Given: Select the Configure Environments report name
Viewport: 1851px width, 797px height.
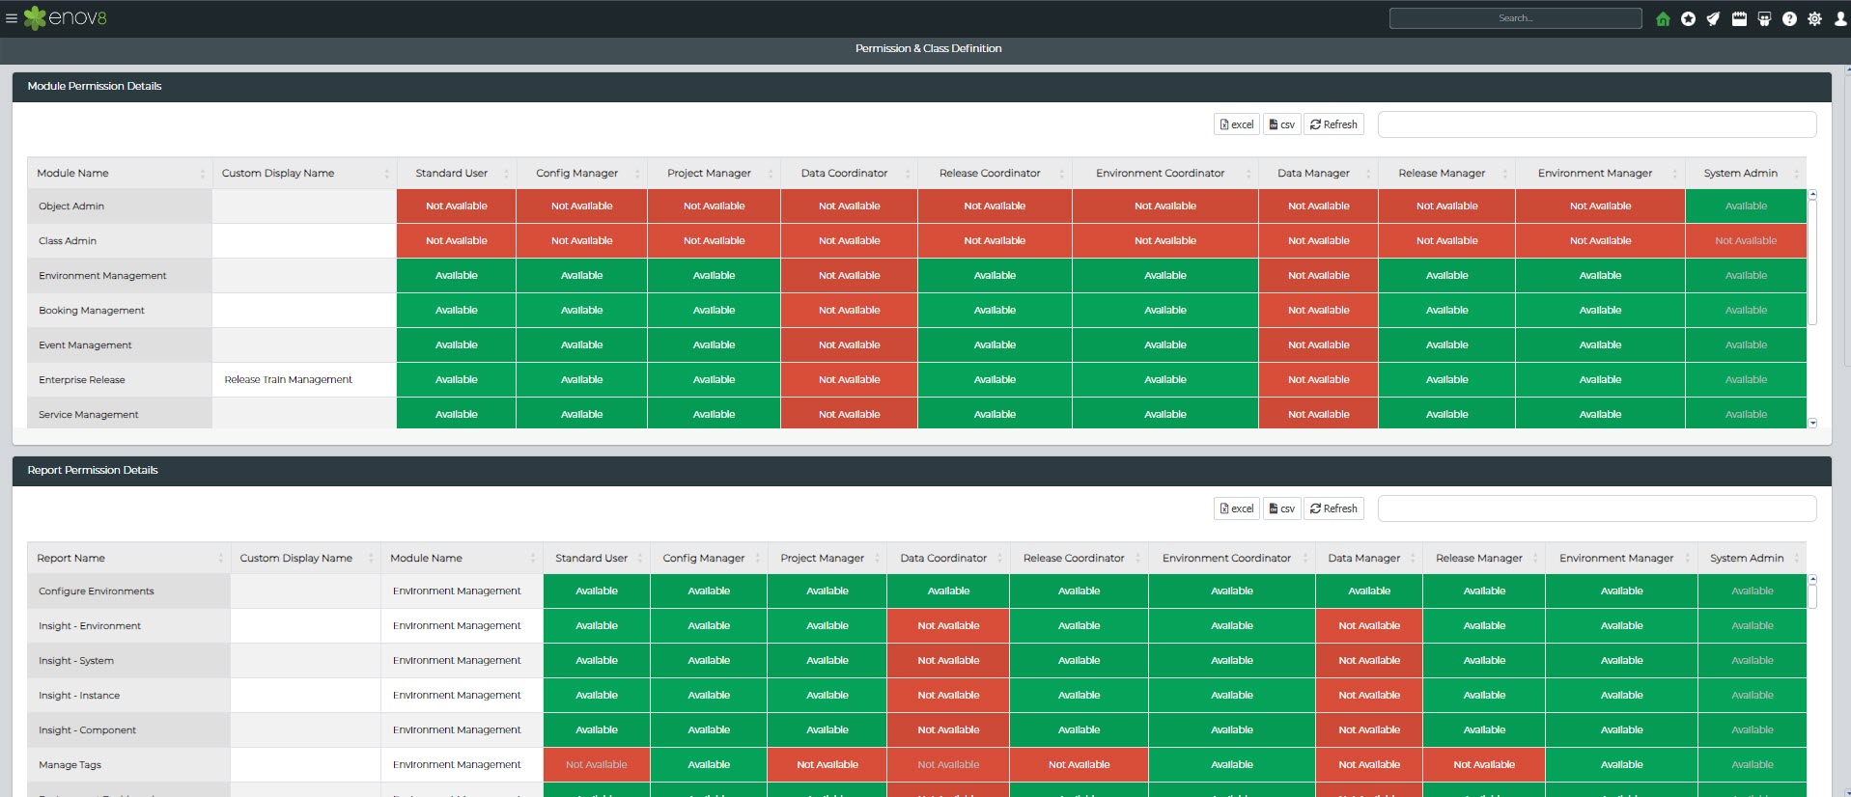Looking at the screenshot, I should click(97, 591).
